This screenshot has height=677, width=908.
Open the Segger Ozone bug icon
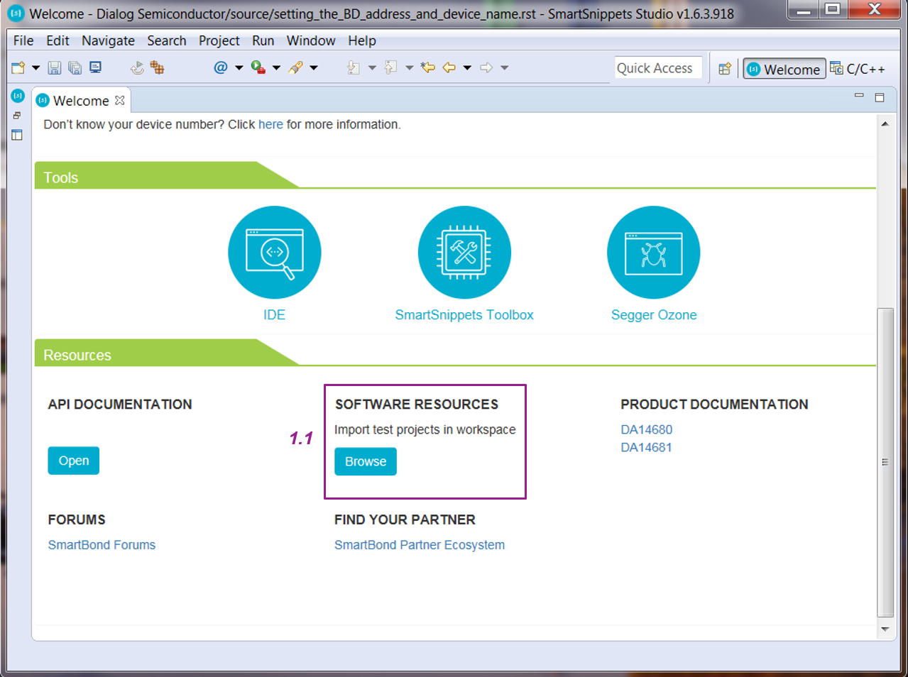pos(654,252)
